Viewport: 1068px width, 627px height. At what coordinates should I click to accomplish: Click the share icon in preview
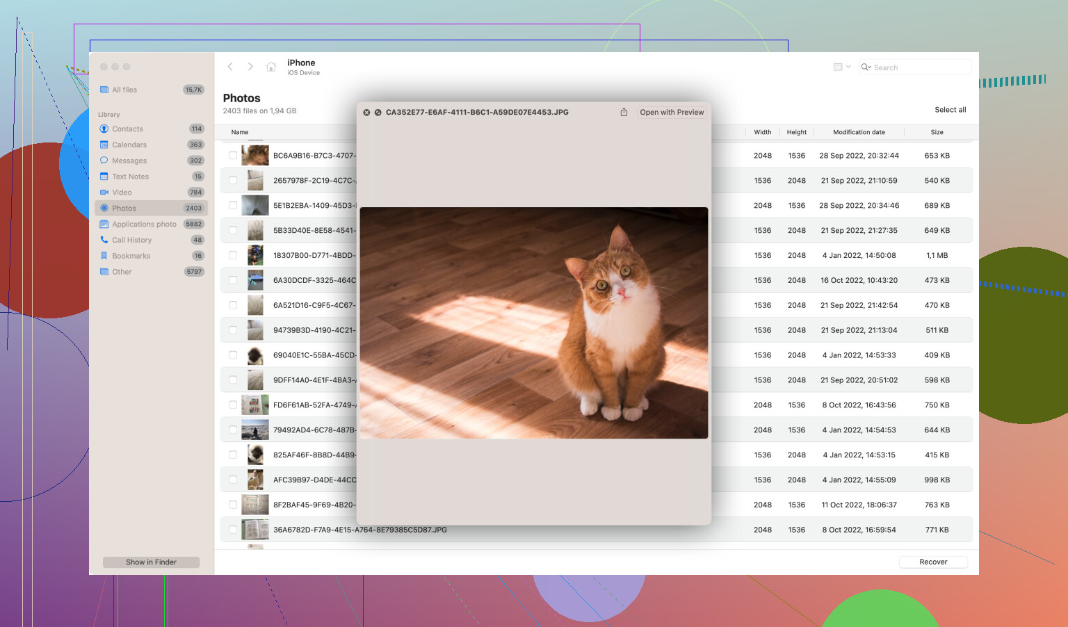click(624, 112)
